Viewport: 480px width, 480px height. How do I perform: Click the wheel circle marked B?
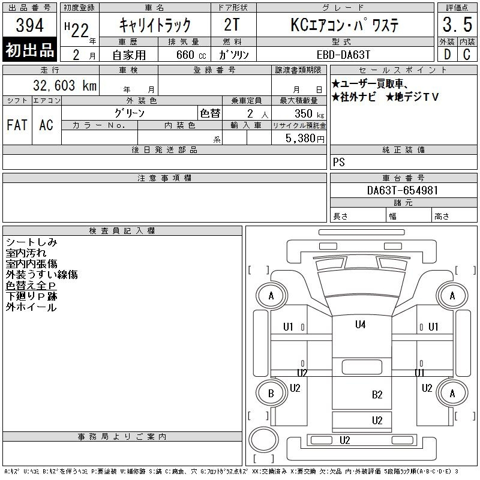(271, 393)
